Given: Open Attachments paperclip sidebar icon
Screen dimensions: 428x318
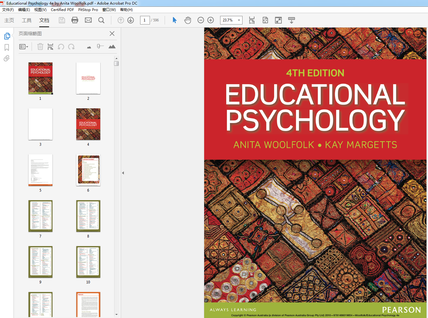Looking at the screenshot, I should pos(6,58).
